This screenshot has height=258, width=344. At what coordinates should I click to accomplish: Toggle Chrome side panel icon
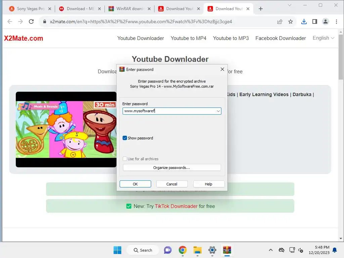tap(314, 21)
